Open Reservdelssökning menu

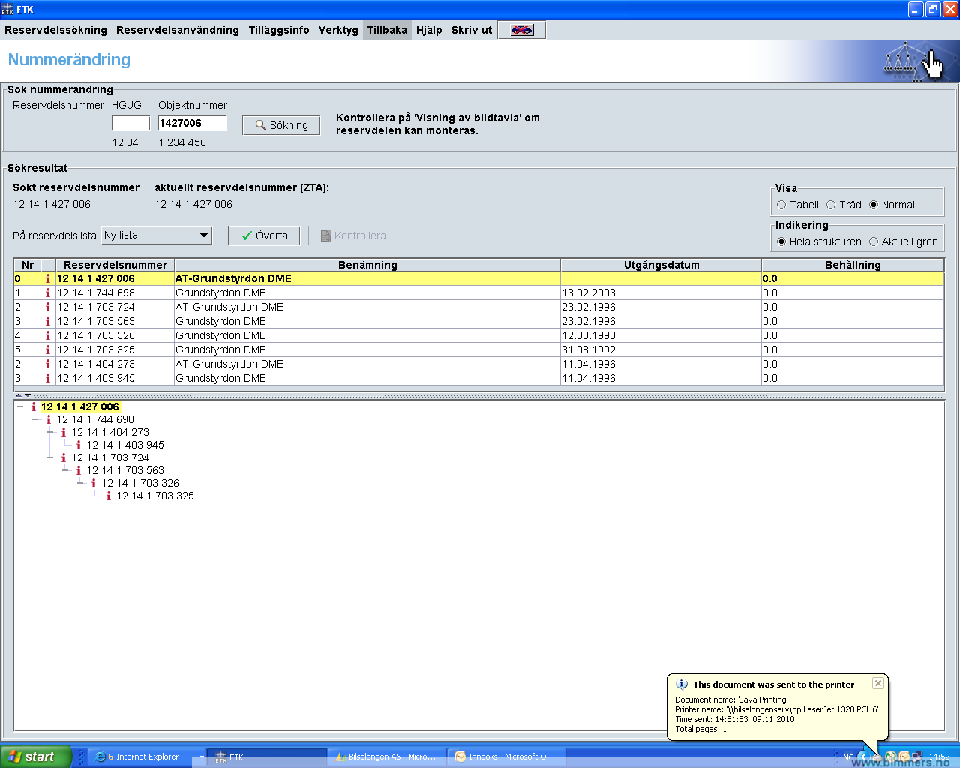click(x=55, y=30)
